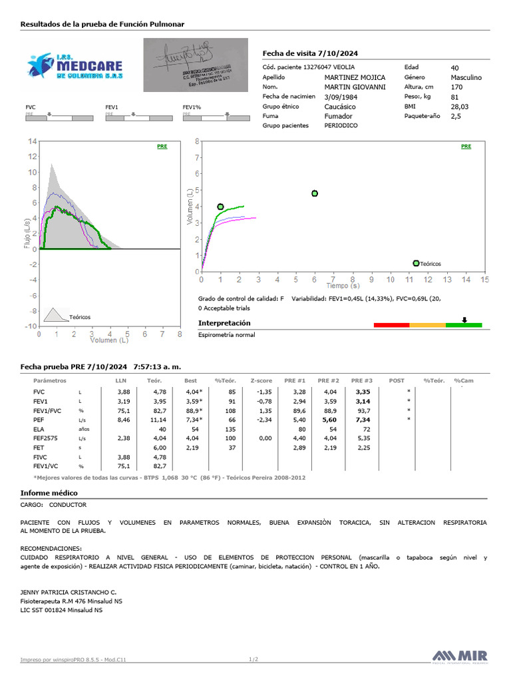Select height value '170'
Viewport: 511px width, 682px height.
[x=456, y=87]
